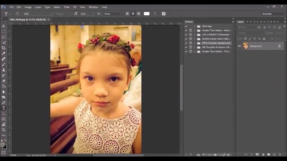Toggle checkmark for Bubble Overlay Action Collection
This screenshot has height=161, width=287.
[x=186, y=39]
